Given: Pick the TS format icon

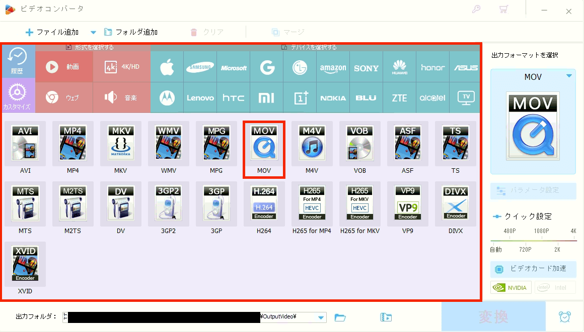Looking at the screenshot, I should [456, 144].
